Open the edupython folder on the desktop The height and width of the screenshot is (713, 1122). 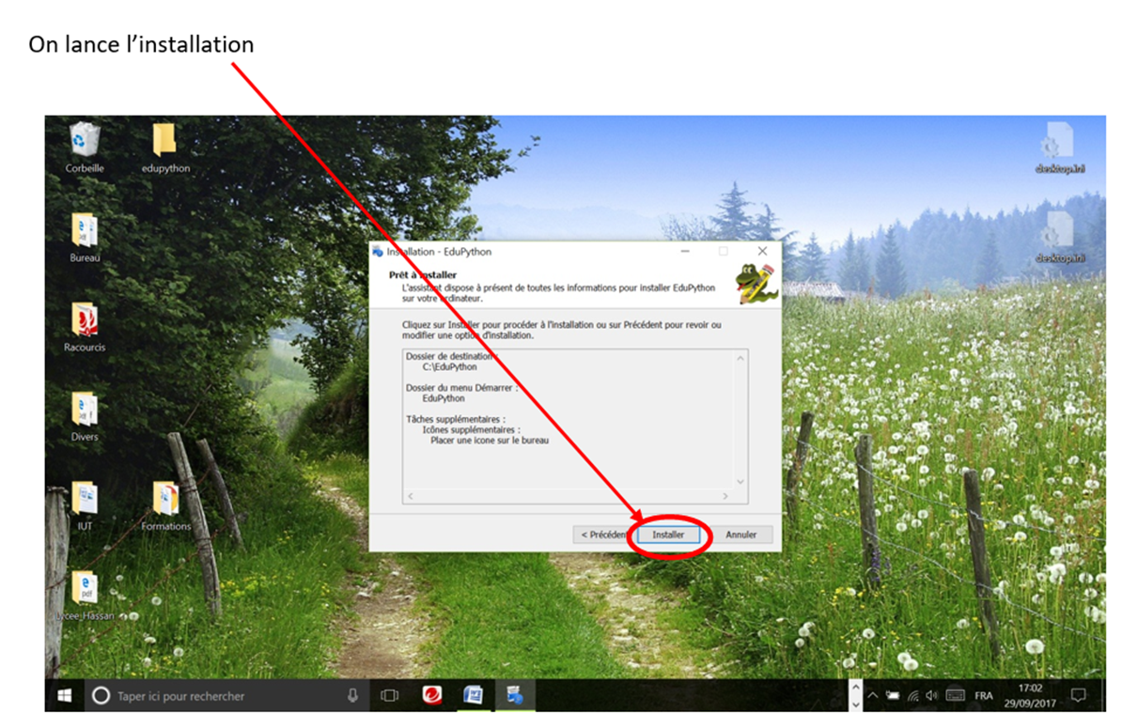[164, 142]
